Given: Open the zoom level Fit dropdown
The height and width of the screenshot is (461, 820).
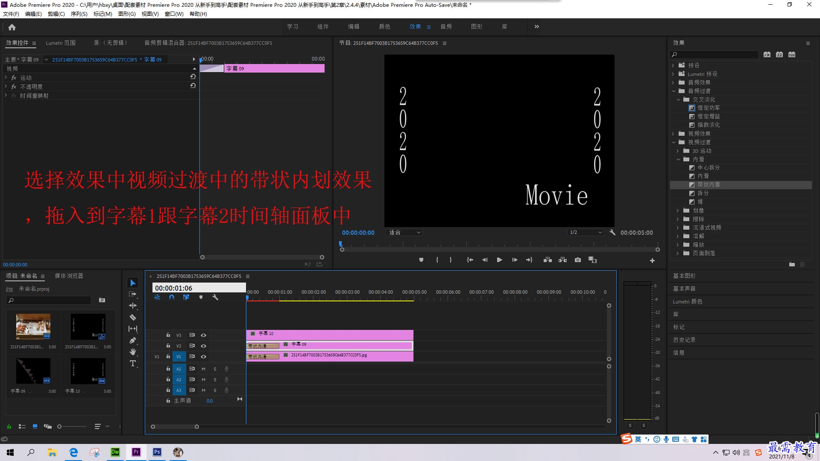Looking at the screenshot, I should (x=404, y=232).
